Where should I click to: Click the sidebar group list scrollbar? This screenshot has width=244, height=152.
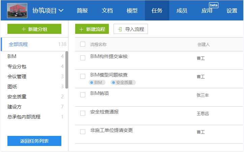(67, 70)
